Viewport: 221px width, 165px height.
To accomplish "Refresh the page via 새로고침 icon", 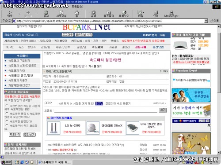I will pyautogui.click(x=61, y=14).
